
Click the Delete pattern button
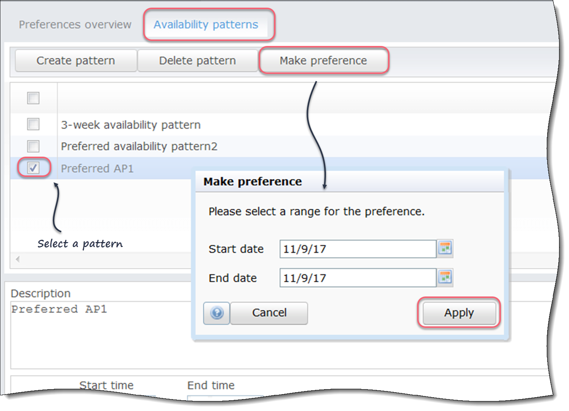197,60
